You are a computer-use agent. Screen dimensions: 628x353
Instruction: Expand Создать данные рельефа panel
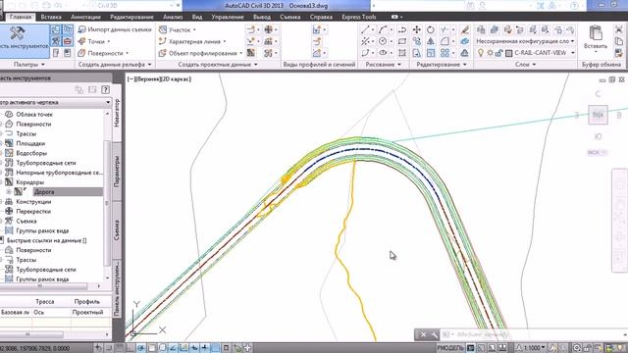[x=115, y=65]
